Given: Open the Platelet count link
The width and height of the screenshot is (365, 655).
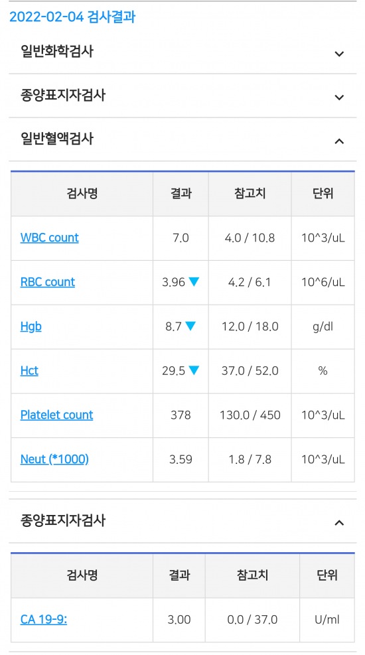Looking at the screenshot, I should [57, 415].
